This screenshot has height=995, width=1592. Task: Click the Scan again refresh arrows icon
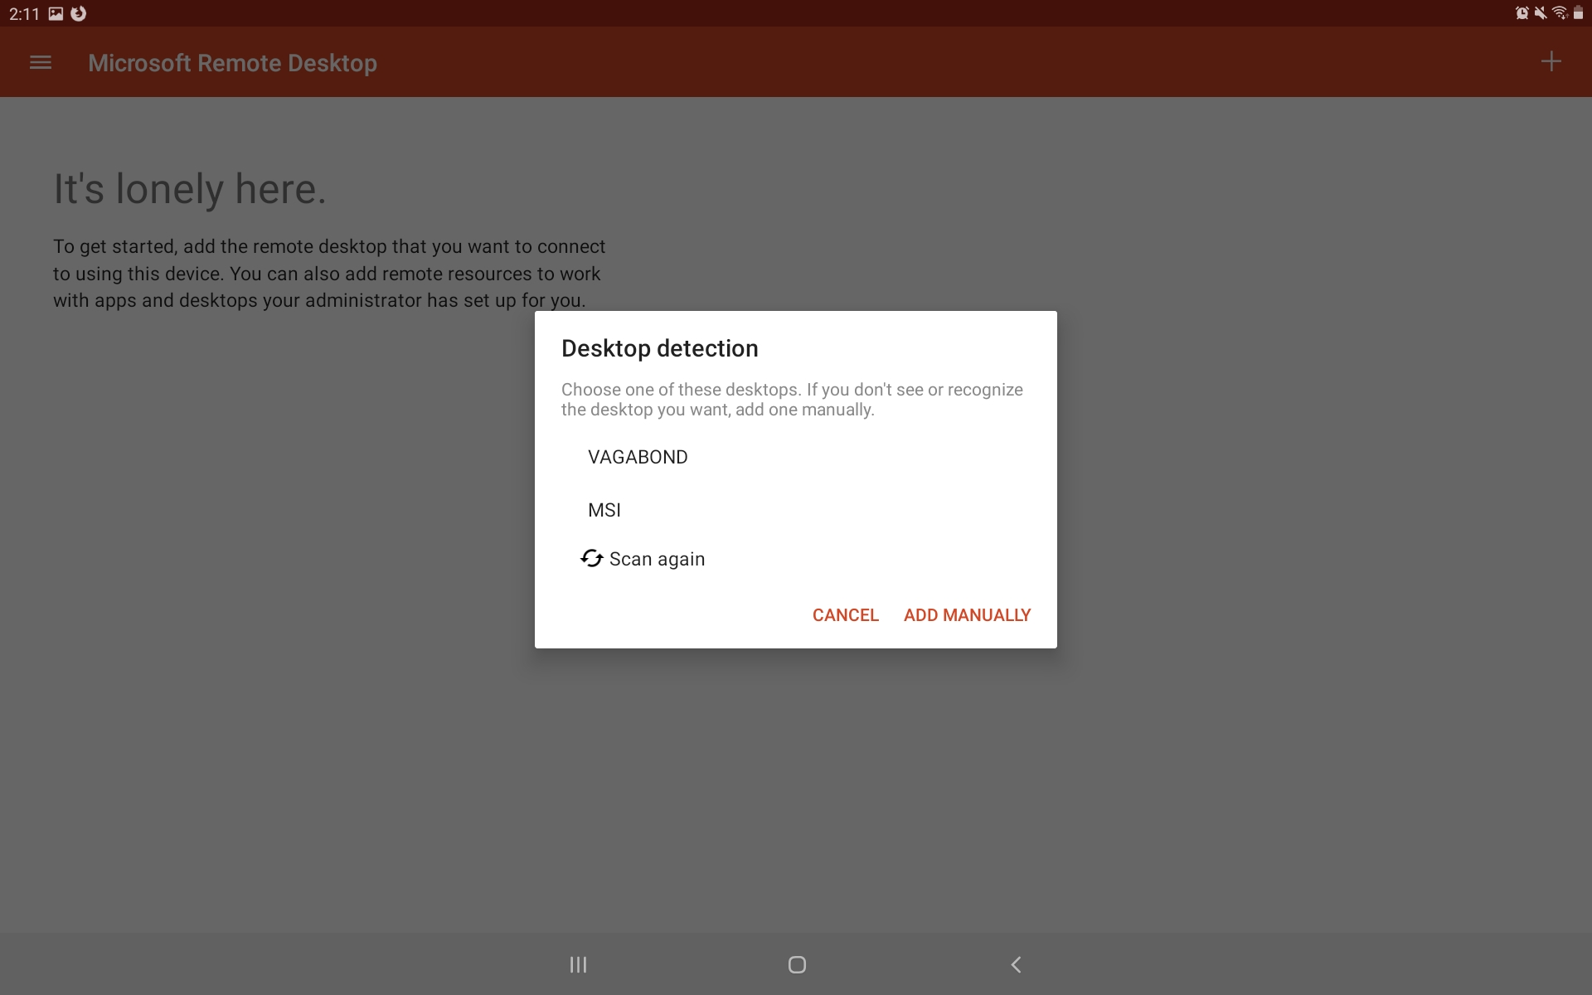591,558
